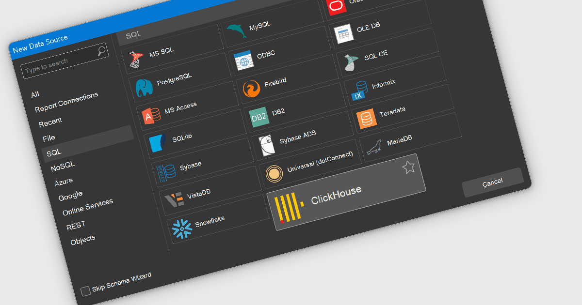Image resolution: width=582 pixels, height=305 pixels.
Task: Click the search magnifier icon
Action: pos(101,50)
